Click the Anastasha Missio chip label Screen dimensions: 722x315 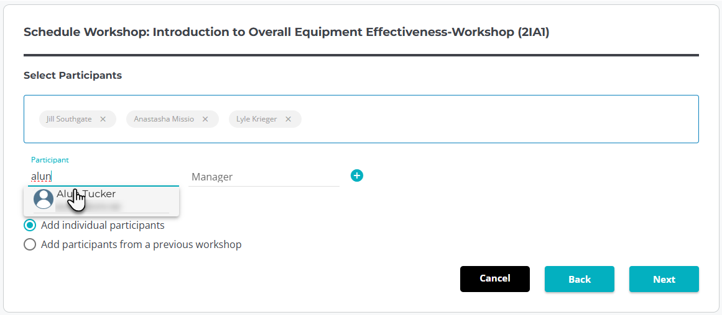164,119
